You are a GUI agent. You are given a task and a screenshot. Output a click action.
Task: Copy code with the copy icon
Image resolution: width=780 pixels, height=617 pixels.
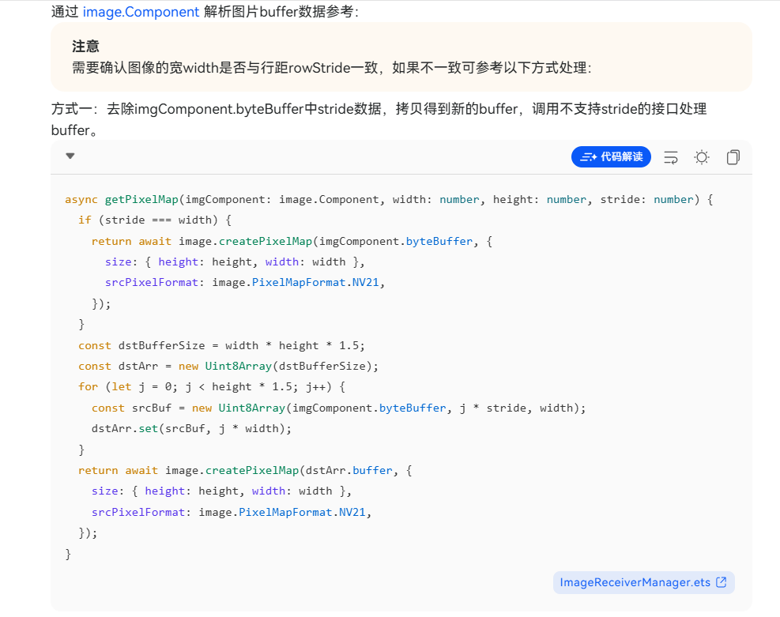[733, 157]
